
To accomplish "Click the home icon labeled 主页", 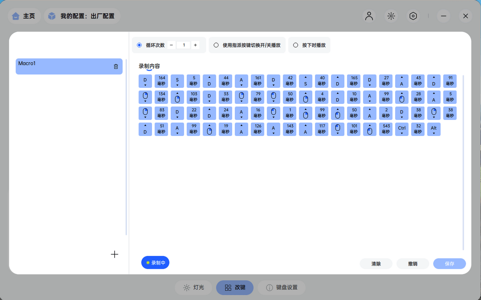I will [24, 16].
